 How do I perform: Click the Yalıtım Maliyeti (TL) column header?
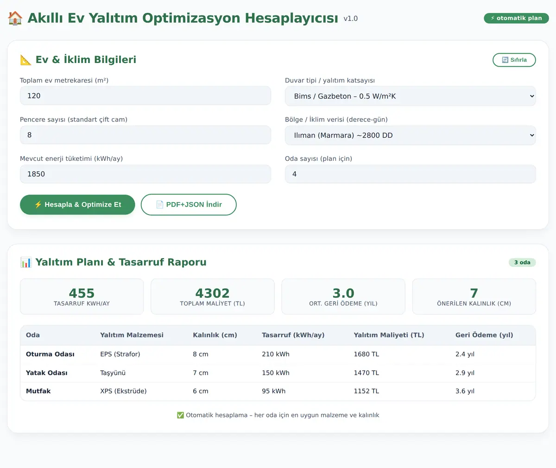(389, 335)
